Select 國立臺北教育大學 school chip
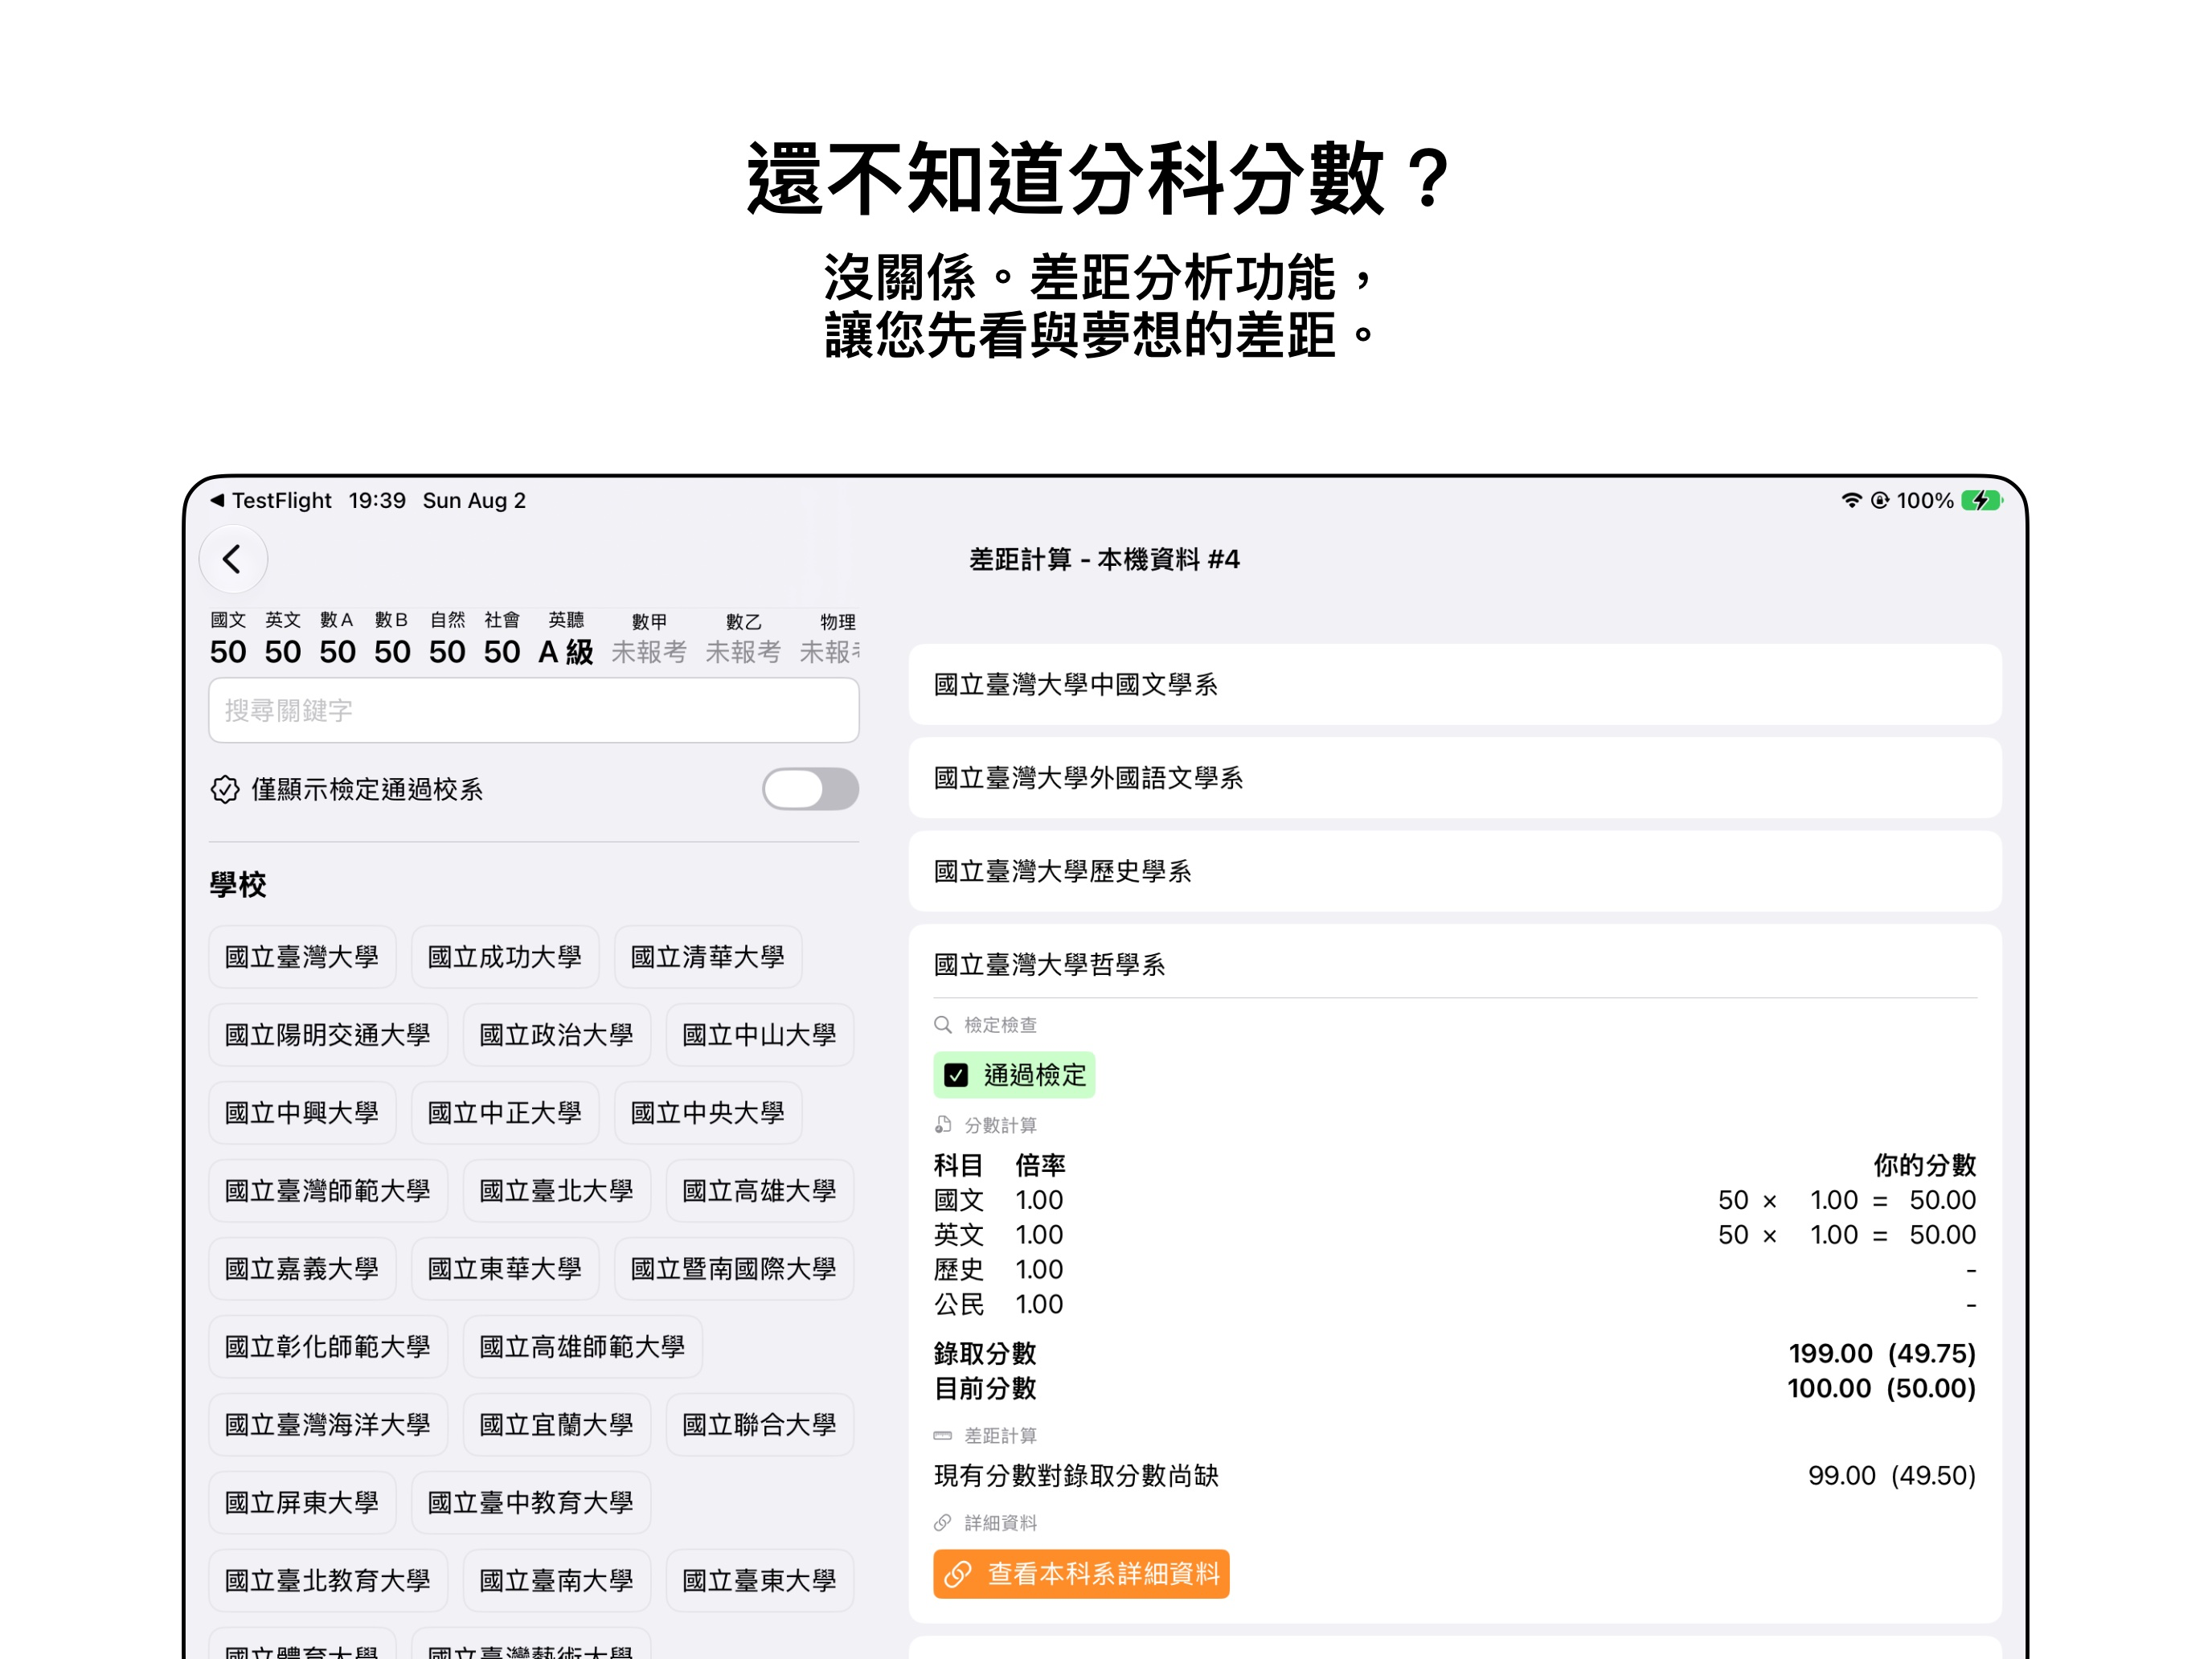2212x1659 pixels. click(328, 1581)
